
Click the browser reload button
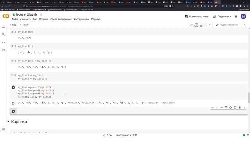coord(9,6)
